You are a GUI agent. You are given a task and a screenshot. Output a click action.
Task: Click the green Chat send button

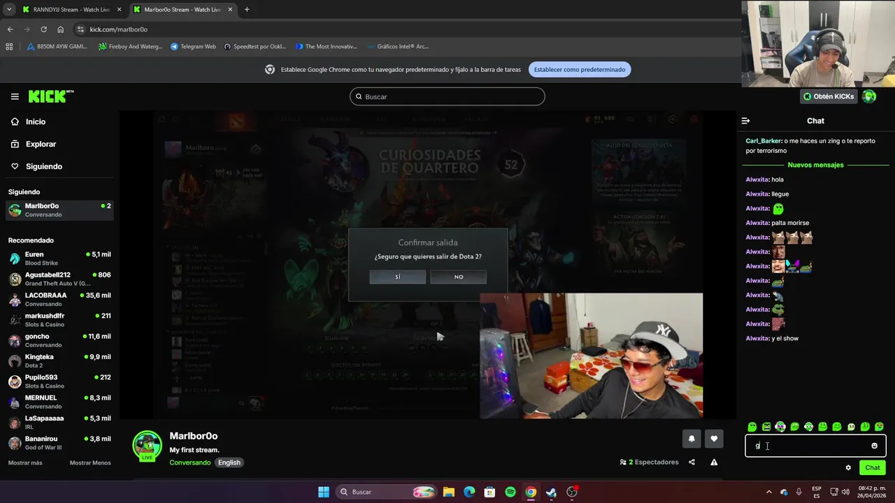pos(873,467)
